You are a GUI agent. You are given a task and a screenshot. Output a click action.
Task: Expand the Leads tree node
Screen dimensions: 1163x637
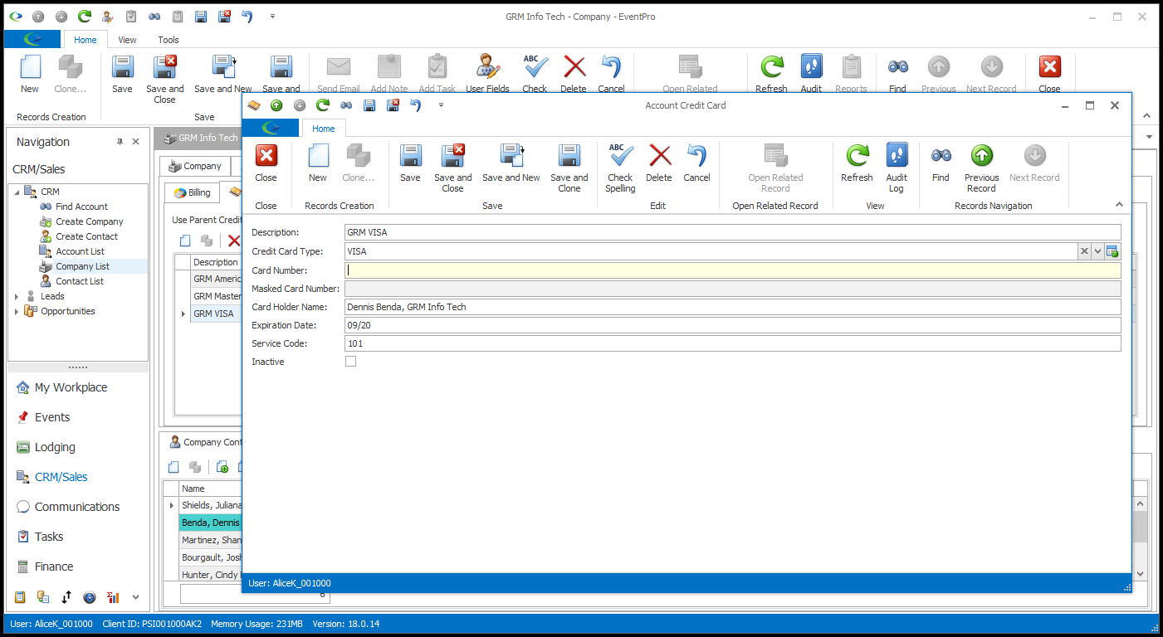[x=17, y=296]
